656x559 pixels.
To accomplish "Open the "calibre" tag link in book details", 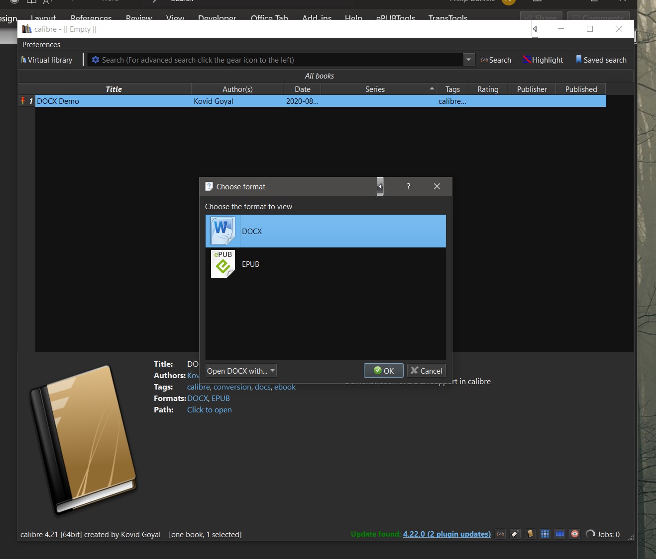I will pyautogui.click(x=199, y=387).
